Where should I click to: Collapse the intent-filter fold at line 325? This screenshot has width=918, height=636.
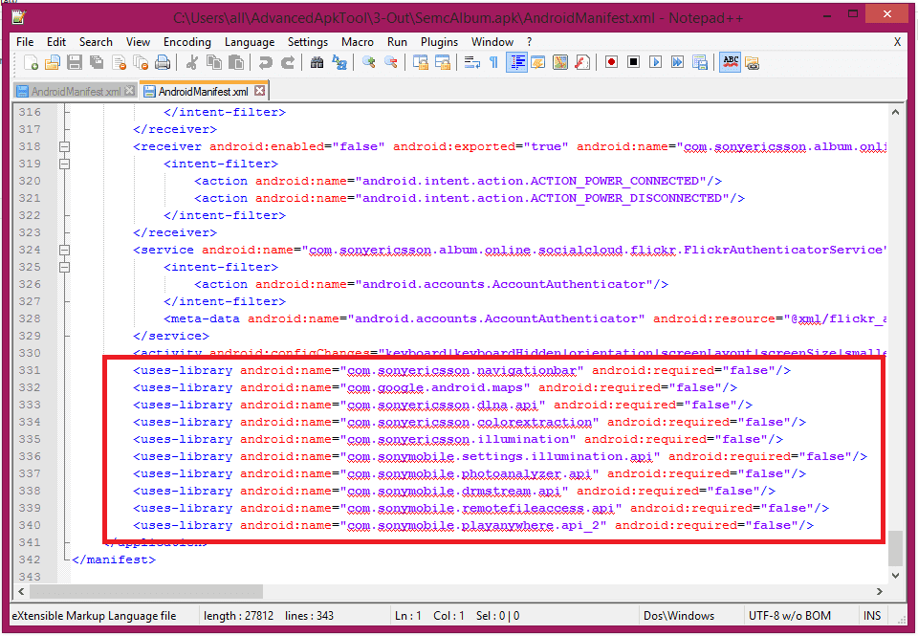tap(64, 267)
